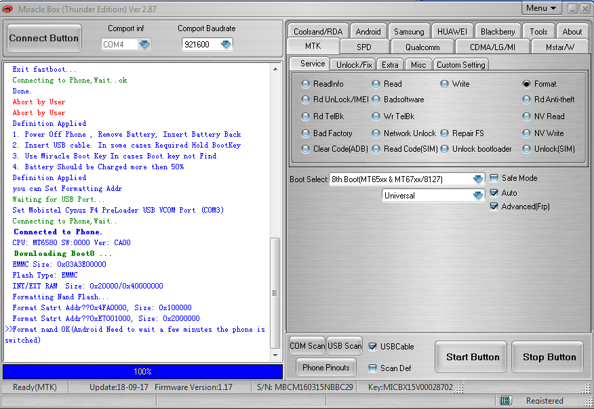Click the 100% blue progress bar

(x=142, y=372)
